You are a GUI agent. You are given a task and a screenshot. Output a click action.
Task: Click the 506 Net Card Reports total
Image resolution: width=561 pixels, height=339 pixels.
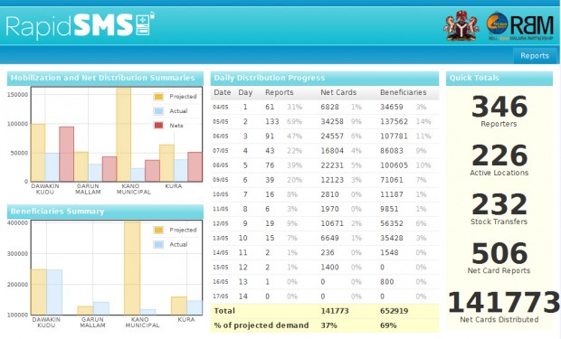coord(499,258)
